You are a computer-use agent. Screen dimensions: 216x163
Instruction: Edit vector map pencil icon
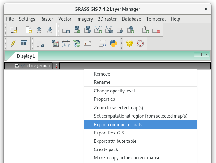[x=13, y=43]
